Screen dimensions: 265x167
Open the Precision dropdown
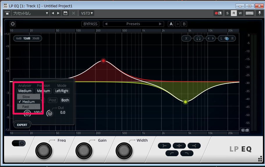(x=43, y=91)
